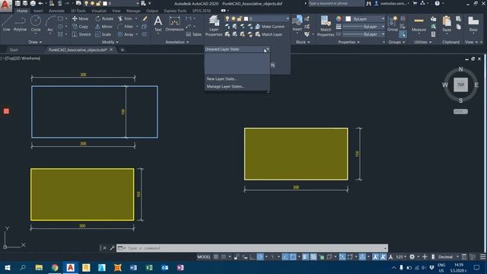
Task: Open the Express Tools ribbon tab
Action: coord(175,11)
